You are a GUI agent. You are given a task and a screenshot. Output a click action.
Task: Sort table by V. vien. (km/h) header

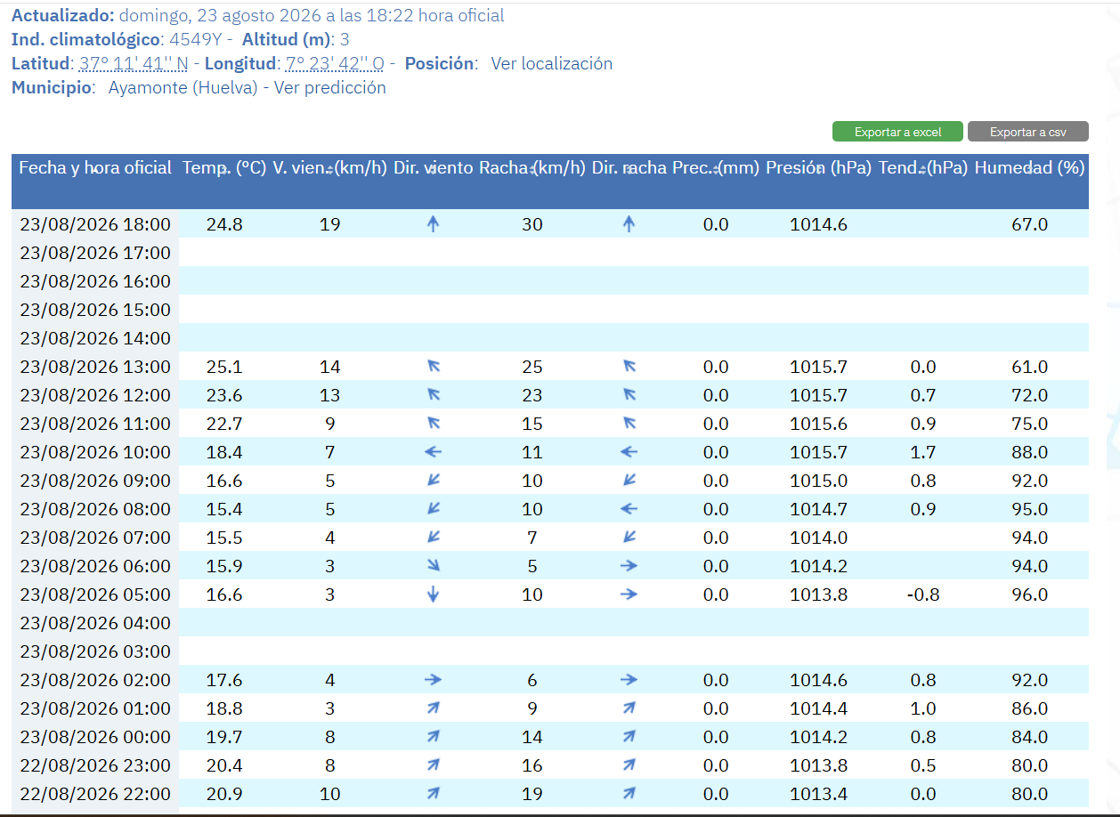tap(329, 167)
